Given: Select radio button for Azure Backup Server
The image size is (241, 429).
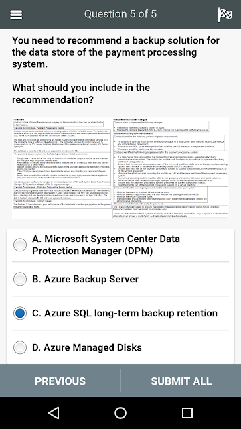Looking at the screenshot, I should click(x=20, y=279).
